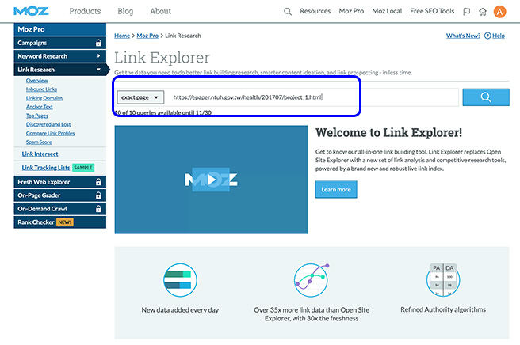Click the NEW! badge beside Rank Checker

click(65, 222)
